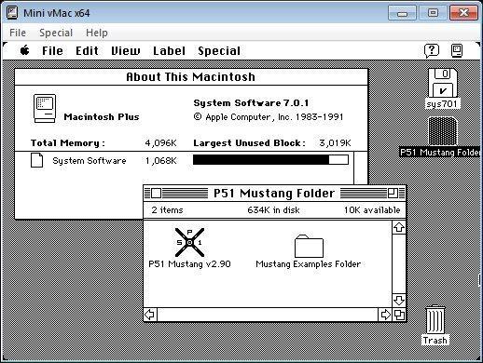This screenshot has height=363, width=483.
Task: Click the P51 Mustang Folder title bar
Action: click(274, 194)
